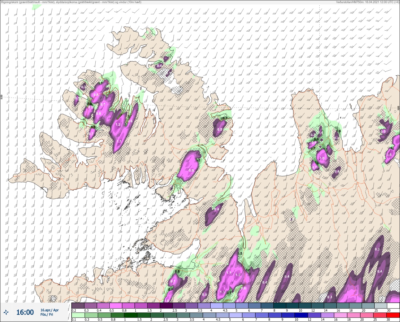
Task: Pick the upper snow legend swatch between 0.2 and 0.3
Action: 78,305
